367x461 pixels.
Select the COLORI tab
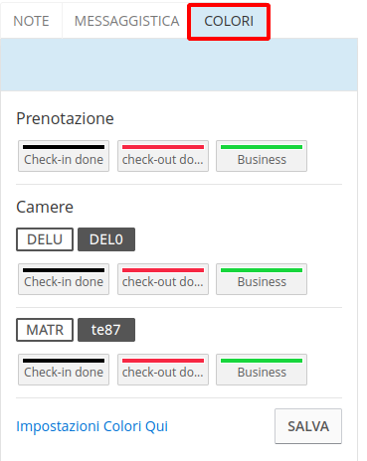pyautogui.click(x=229, y=21)
